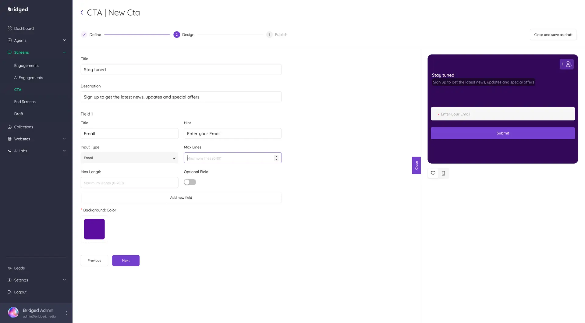This screenshot has width=585, height=323.
Task: Open End Screens in sidebar
Action: click(x=25, y=102)
